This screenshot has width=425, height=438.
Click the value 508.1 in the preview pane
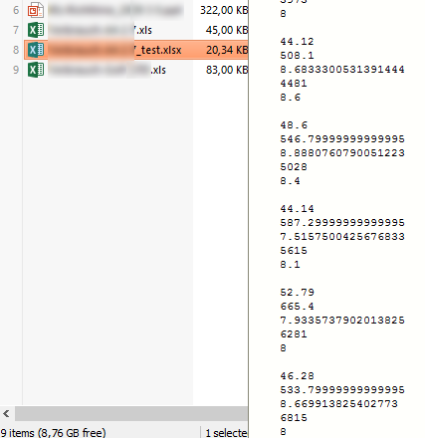pyautogui.click(x=297, y=56)
